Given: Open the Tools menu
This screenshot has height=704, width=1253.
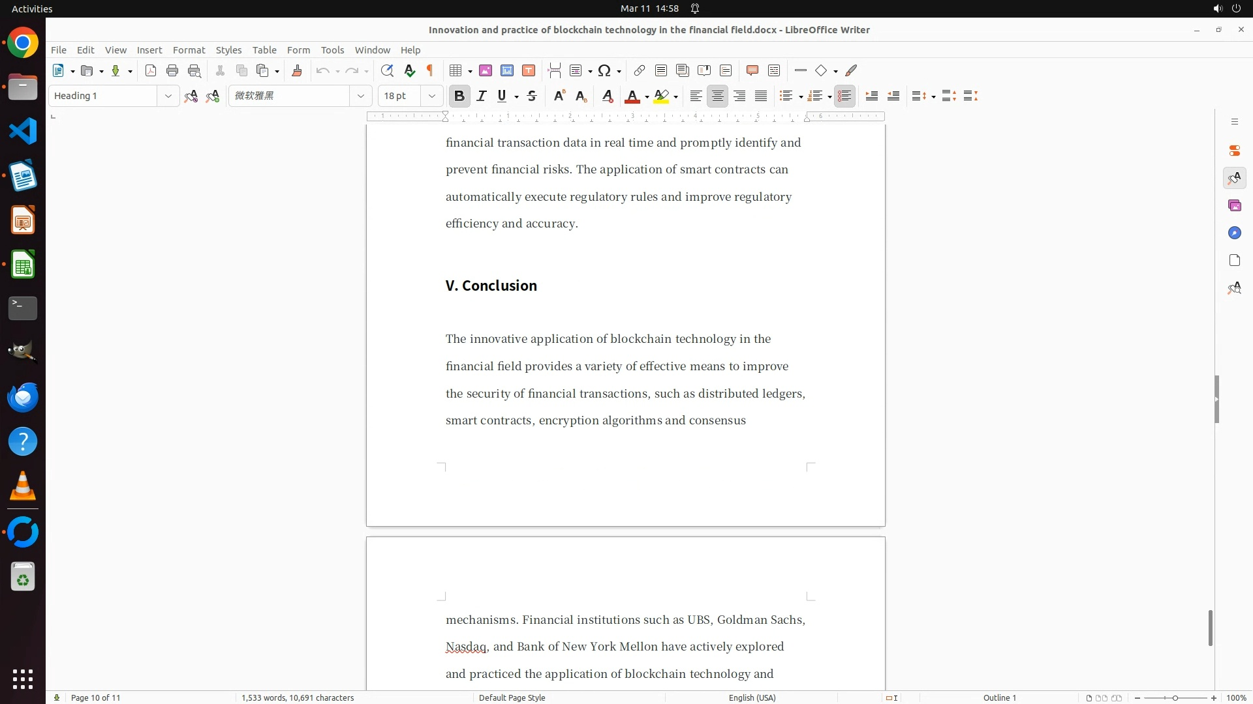Looking at the screenshot, I should [332, 50].
